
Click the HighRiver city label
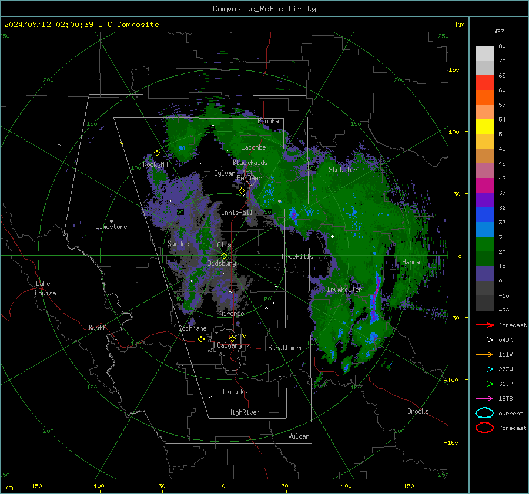click(244, 412)
